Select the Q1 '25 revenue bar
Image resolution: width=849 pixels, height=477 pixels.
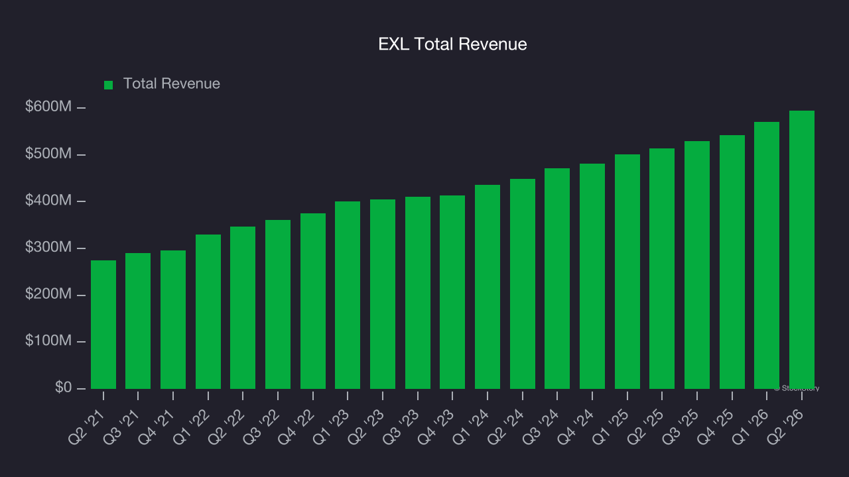pos(627,272)
